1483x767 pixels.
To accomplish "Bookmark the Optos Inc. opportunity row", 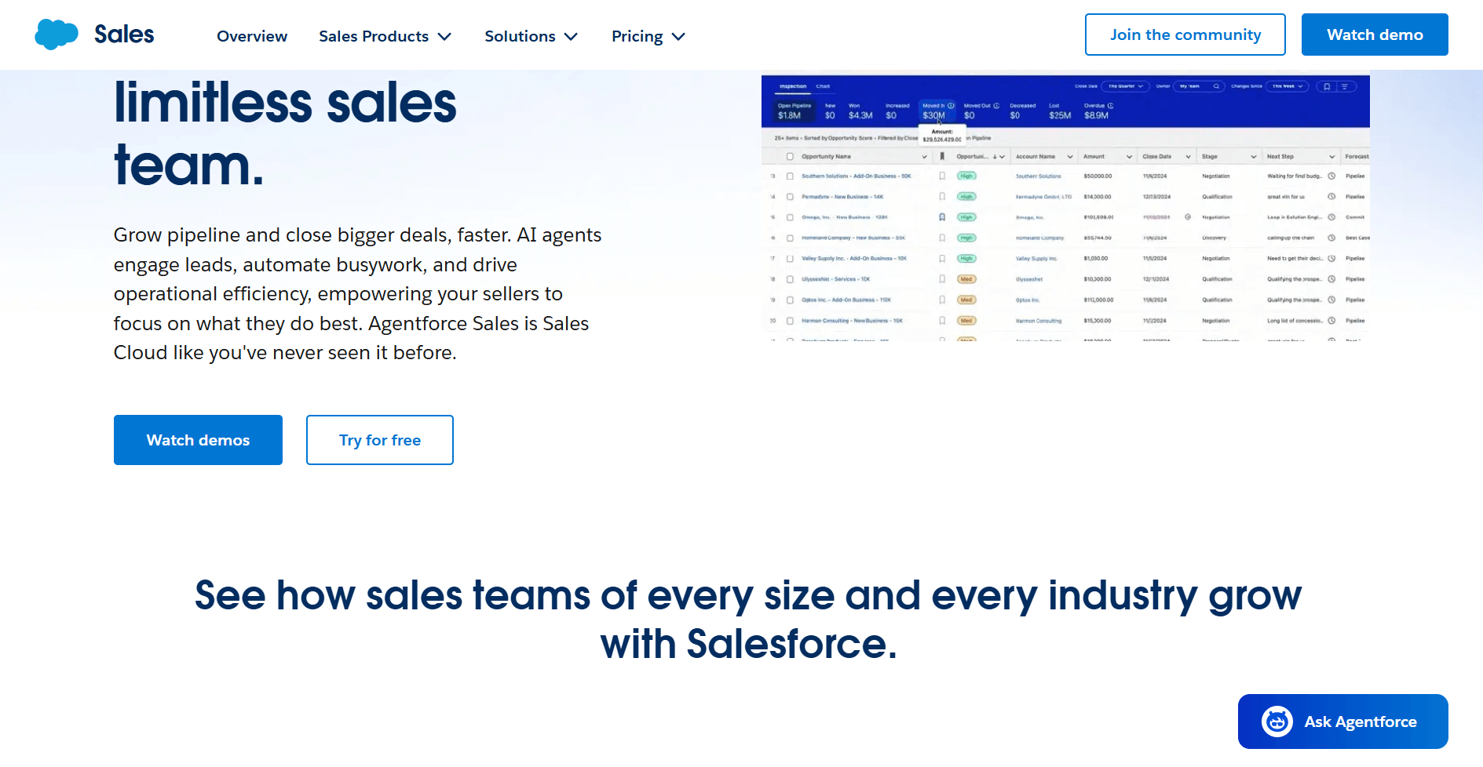I will [x=942, y=300].
